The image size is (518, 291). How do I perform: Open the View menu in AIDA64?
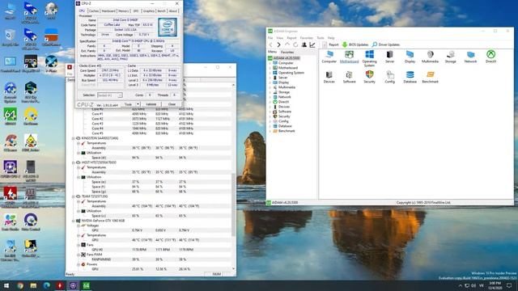click(279, 38)
